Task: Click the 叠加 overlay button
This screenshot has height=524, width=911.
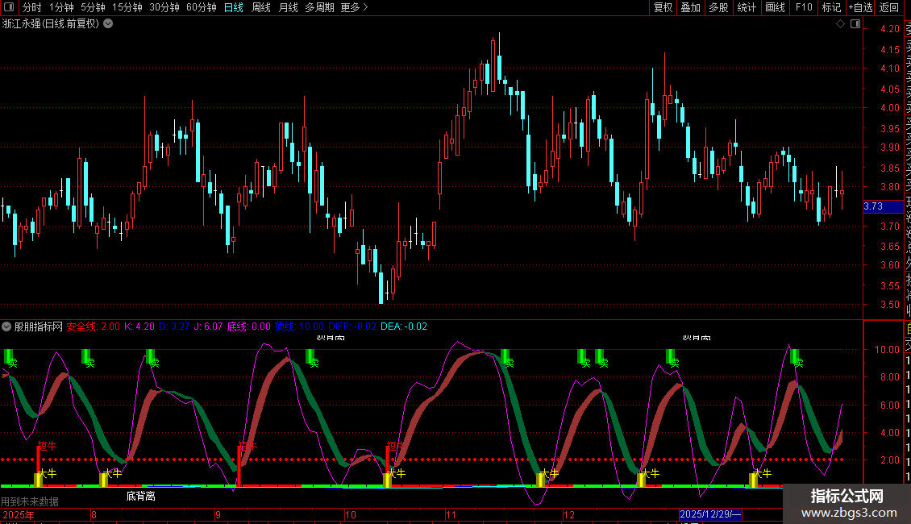Action: pos(690,8)
